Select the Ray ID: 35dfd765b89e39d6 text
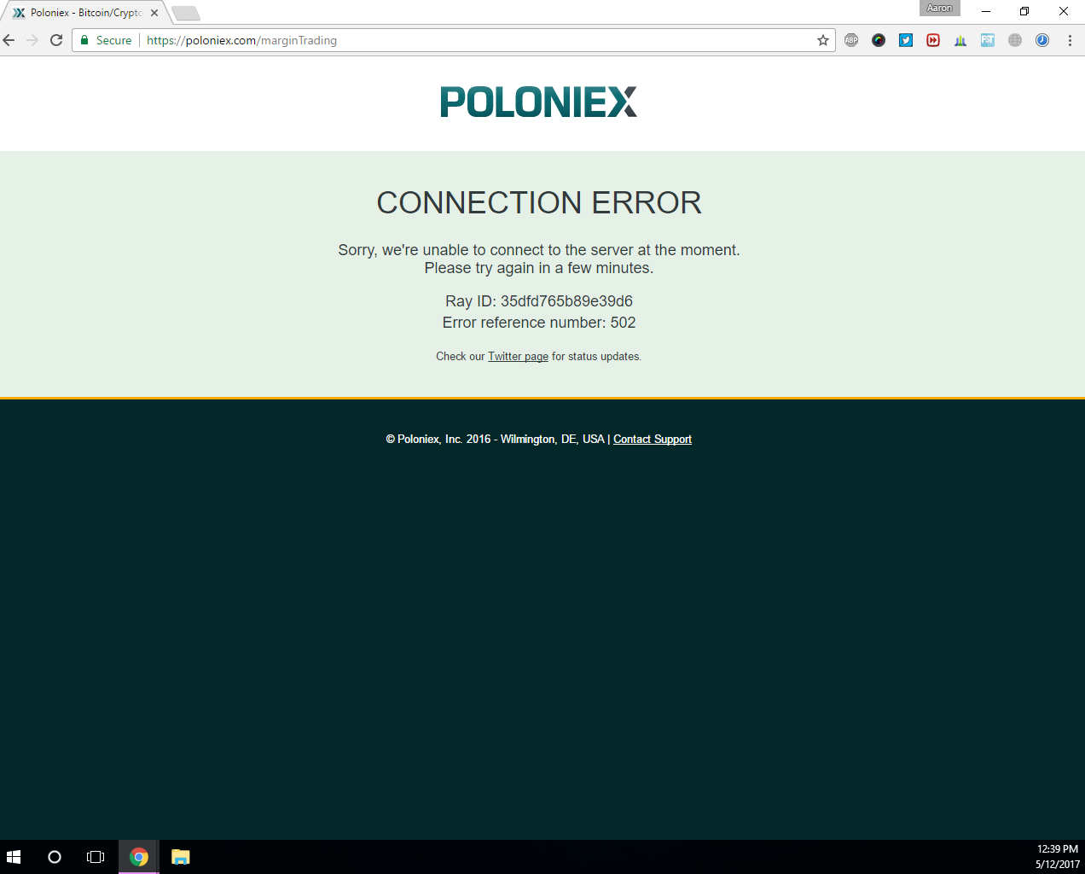This screenshot has height=874, width=1085. 539,301
